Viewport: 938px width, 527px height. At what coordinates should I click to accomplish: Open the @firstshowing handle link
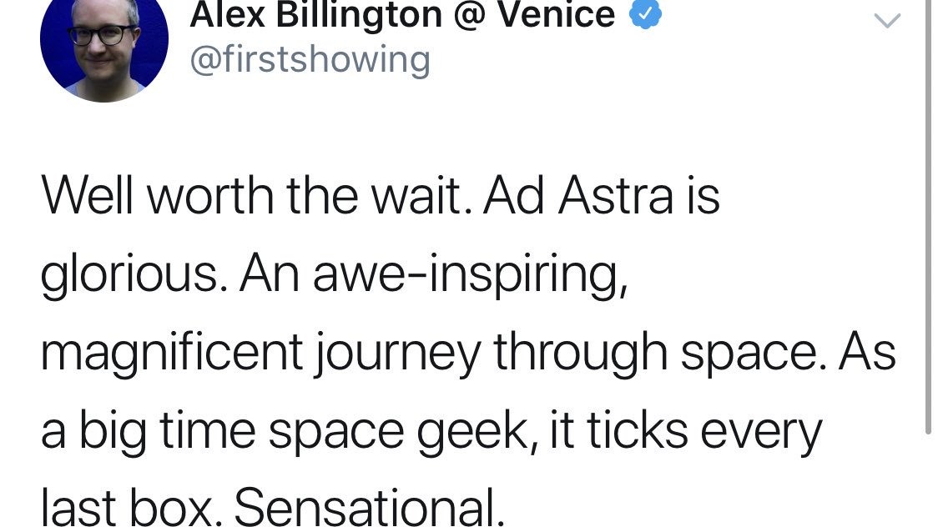click(310, 60)
